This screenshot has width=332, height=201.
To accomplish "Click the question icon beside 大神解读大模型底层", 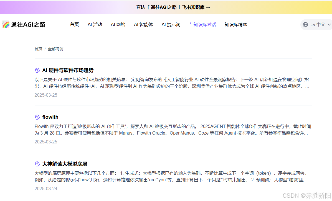I will coord(37,164).
